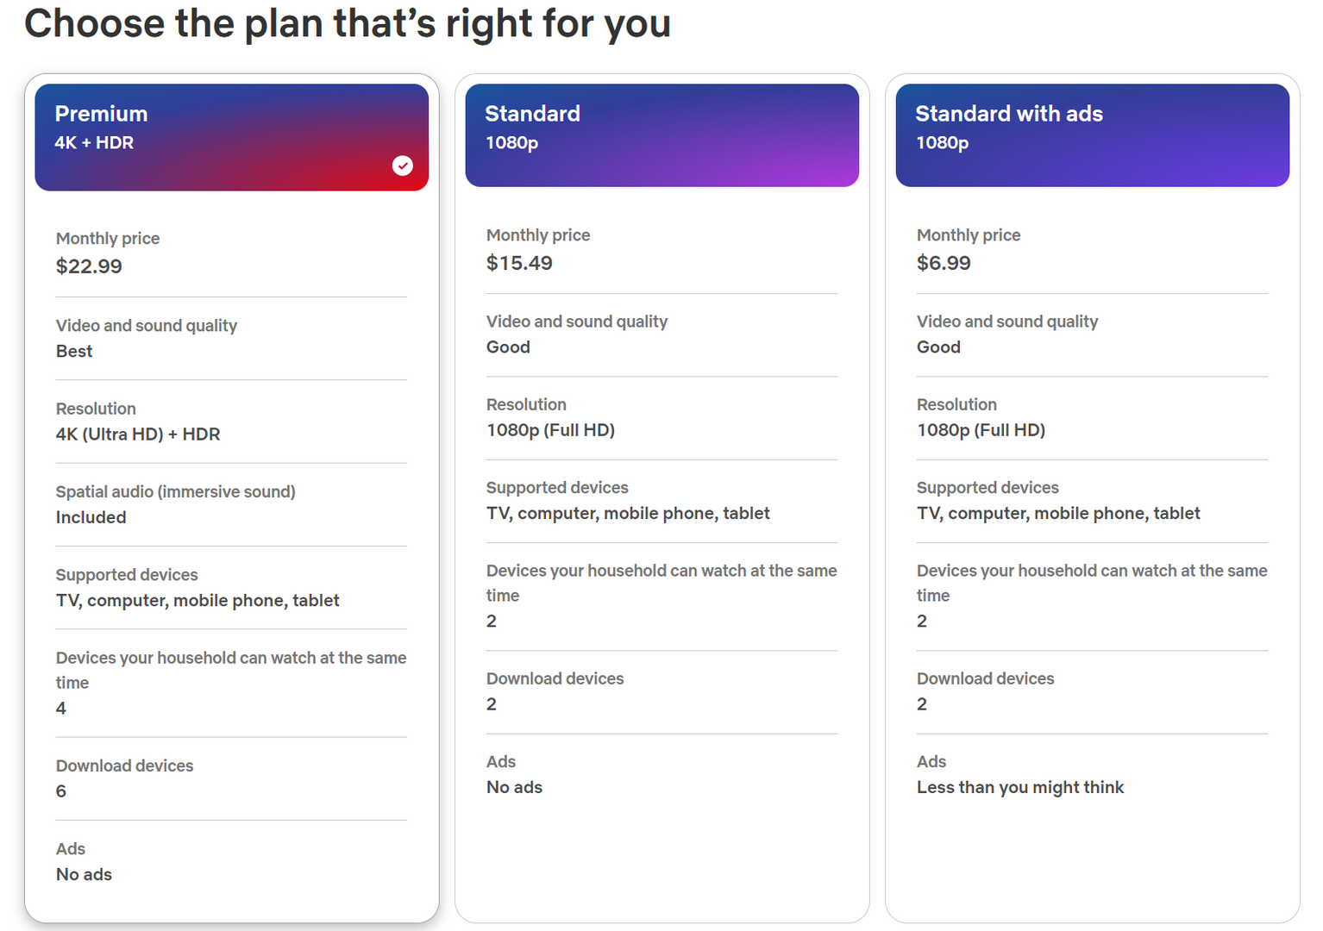Click Standard plan 'No ads' row

pyautogui.click(x=661, y=774)
